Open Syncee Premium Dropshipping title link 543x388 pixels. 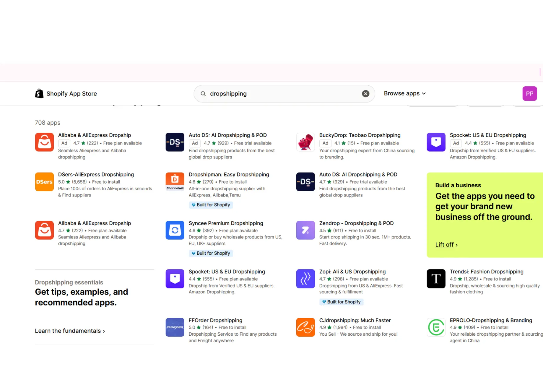tap(226, 223)
